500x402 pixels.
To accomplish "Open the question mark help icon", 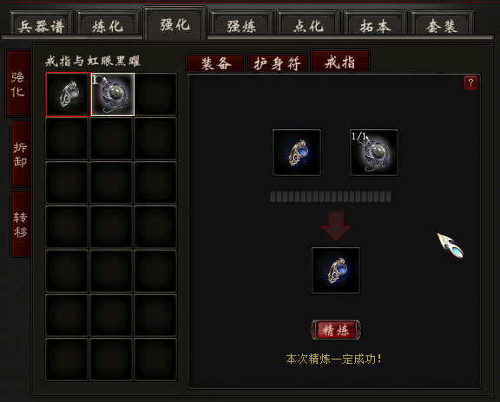I will click(x=470, y=83).
